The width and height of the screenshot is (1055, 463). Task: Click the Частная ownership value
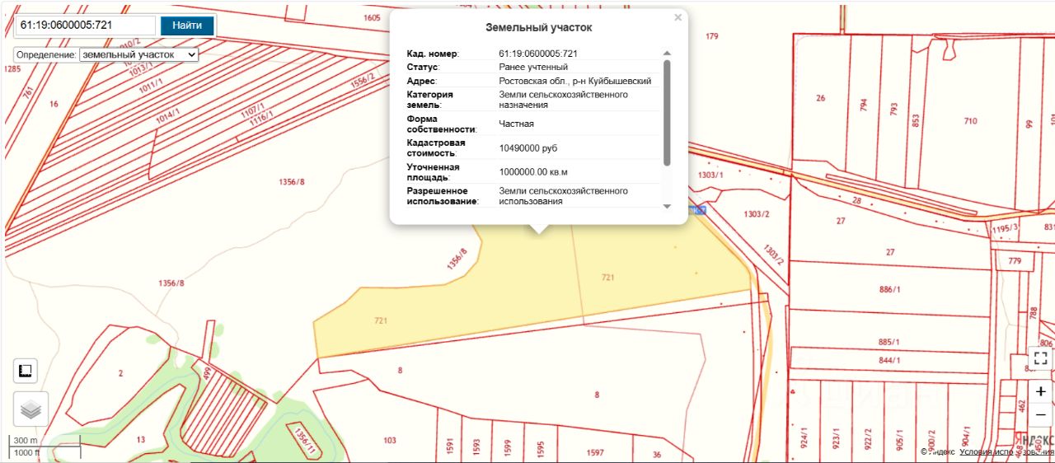click(x=516, y=124)
